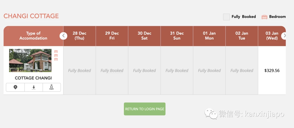Click the Fully Booked legend grey swatch
Screen dimensions: 294x128
click(226, 17)
